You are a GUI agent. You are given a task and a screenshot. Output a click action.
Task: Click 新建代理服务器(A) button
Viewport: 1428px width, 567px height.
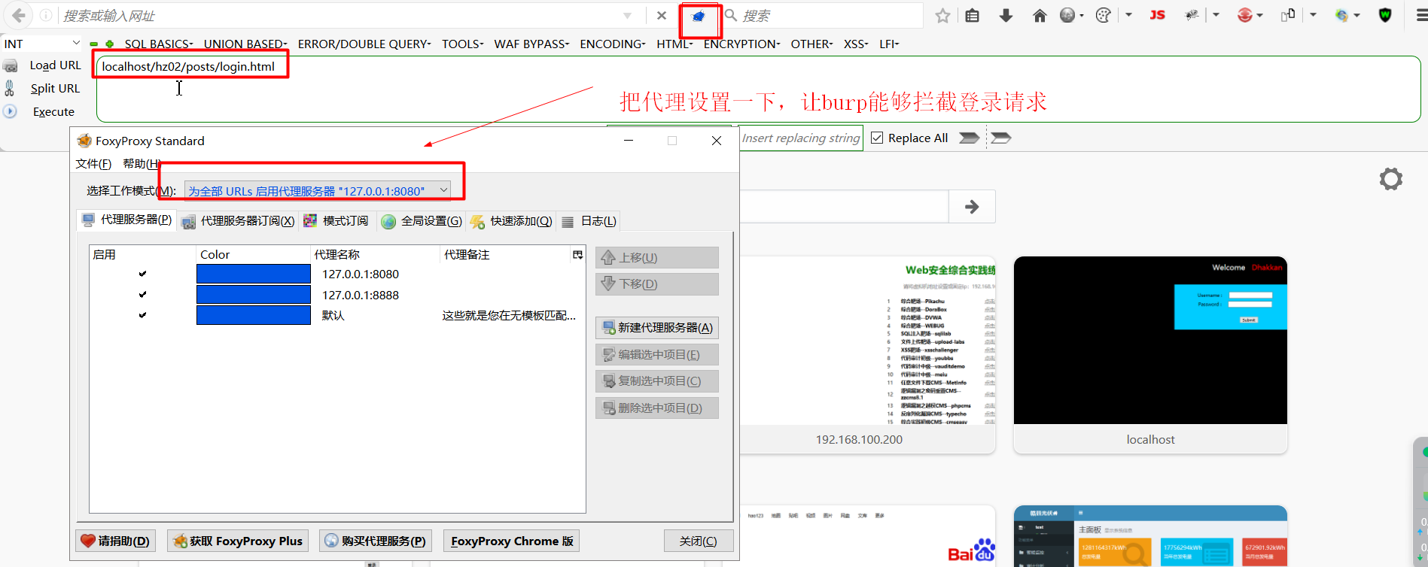click(x=657, y=327)
